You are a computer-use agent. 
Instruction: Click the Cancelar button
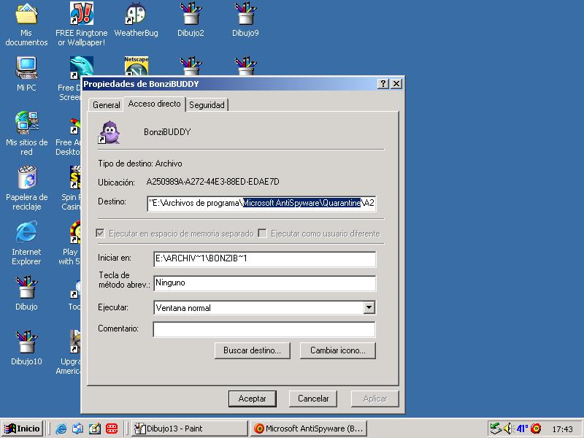313,399
